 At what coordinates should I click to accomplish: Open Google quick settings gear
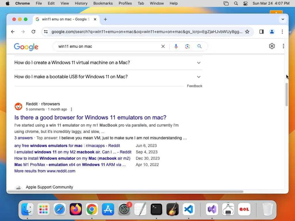[x=272, y=46]
